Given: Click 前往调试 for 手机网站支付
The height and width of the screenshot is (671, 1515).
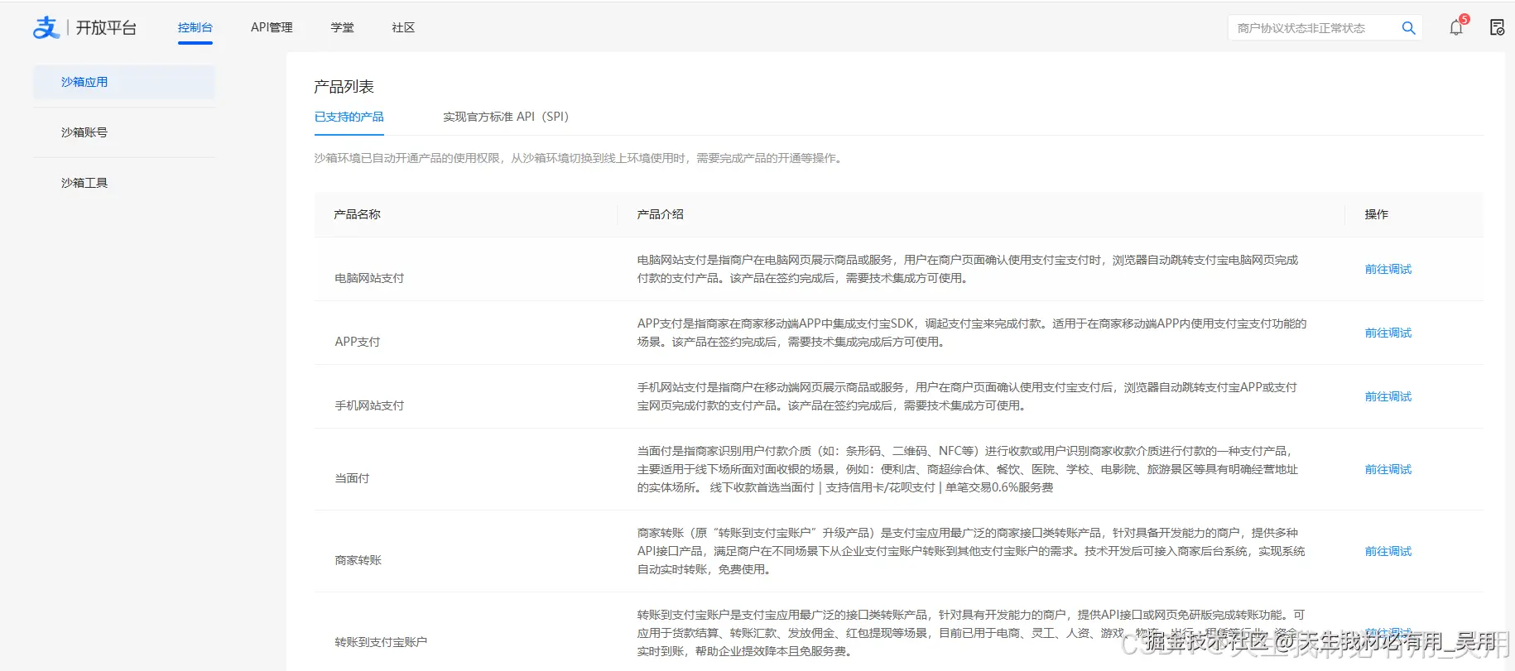Looking at the screenshot, I should tap(1388, 396).
